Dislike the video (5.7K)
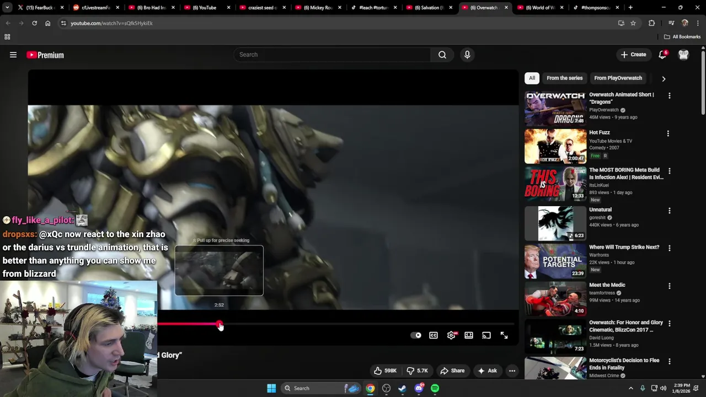This screenshot has height=397, width=706. coord(417,371)
